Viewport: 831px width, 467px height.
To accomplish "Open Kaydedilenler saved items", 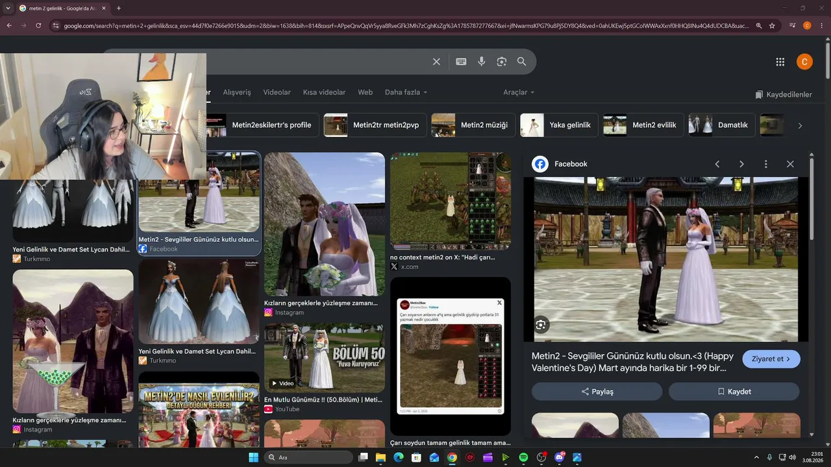I will (x=784, y=95).
